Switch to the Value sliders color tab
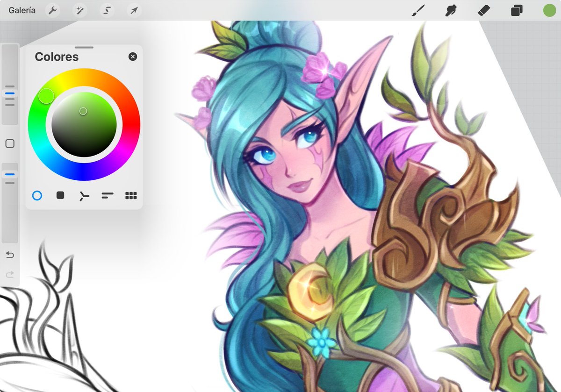 tap(108, 195)
